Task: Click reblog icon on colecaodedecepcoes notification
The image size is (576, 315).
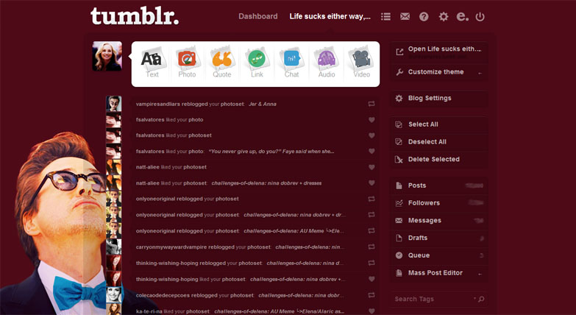Action: (x=371, y=295)
